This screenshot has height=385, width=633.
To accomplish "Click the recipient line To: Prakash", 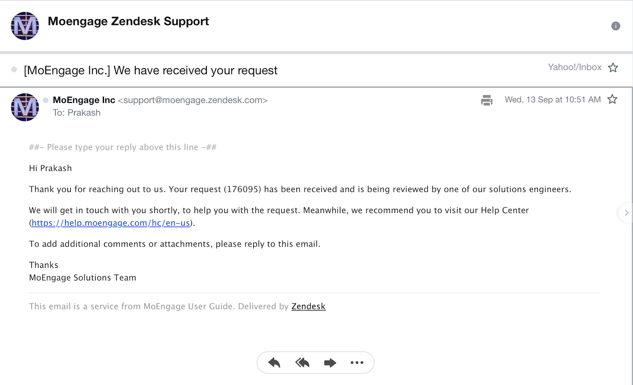I will (77, 113).
